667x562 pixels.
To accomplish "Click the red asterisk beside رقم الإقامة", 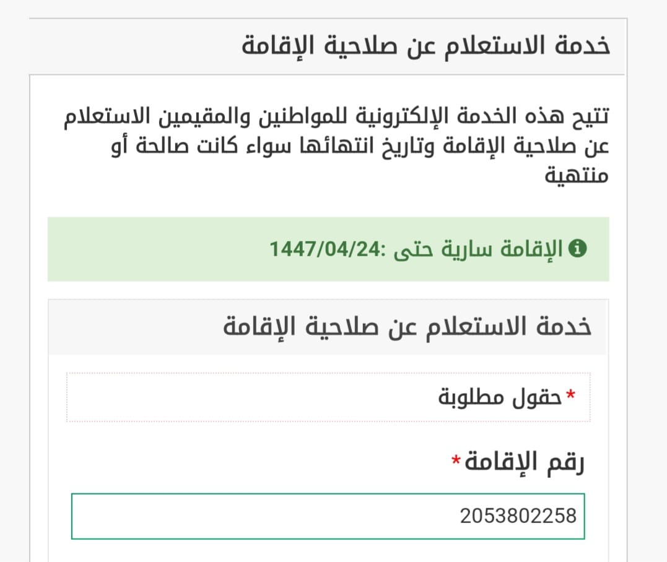I will pyautogui.click(x=456, y=460).
